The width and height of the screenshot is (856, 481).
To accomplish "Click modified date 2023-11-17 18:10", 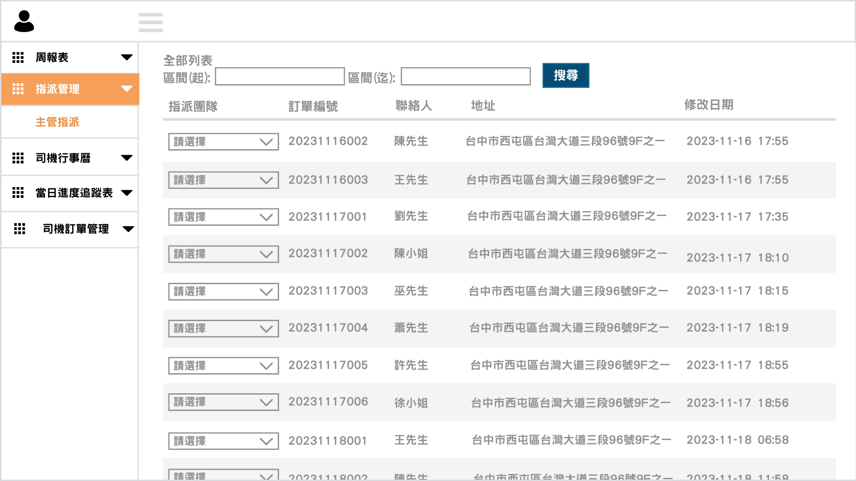I will [x=737, y=258].
